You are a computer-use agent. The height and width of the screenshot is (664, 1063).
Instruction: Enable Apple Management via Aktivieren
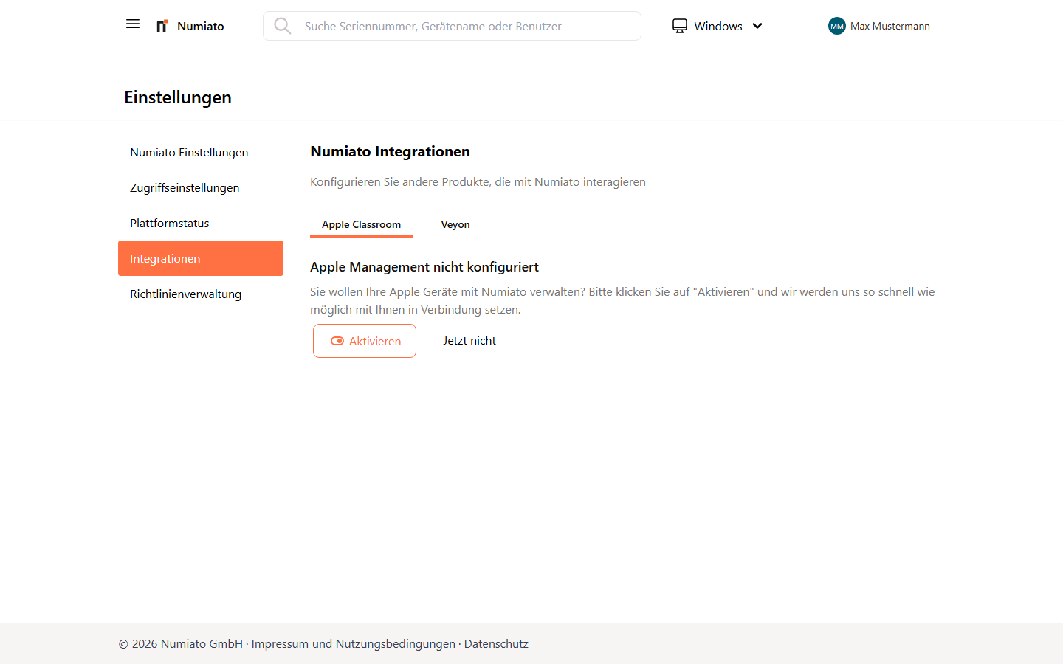pyautogui.click(x=364, y=340)
